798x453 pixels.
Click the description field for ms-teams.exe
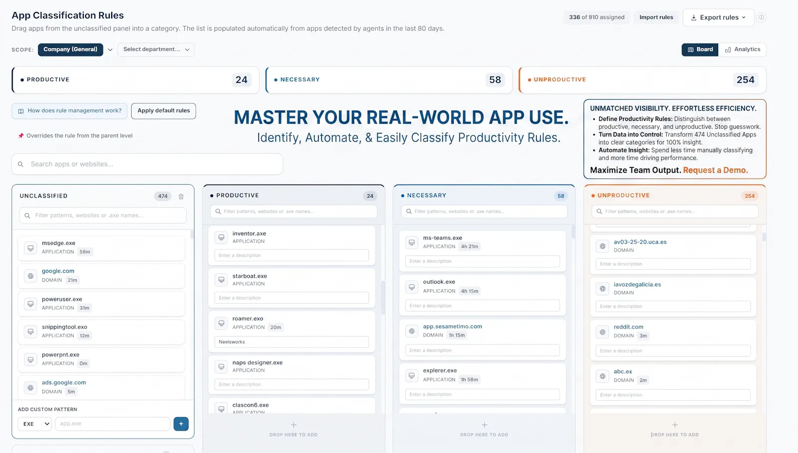click(x=482, y=261)
